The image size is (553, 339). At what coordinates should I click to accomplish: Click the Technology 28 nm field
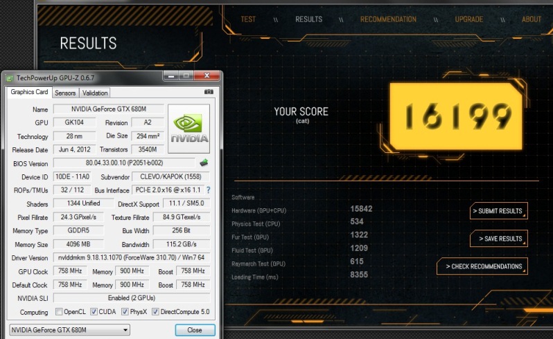point(74,136)
